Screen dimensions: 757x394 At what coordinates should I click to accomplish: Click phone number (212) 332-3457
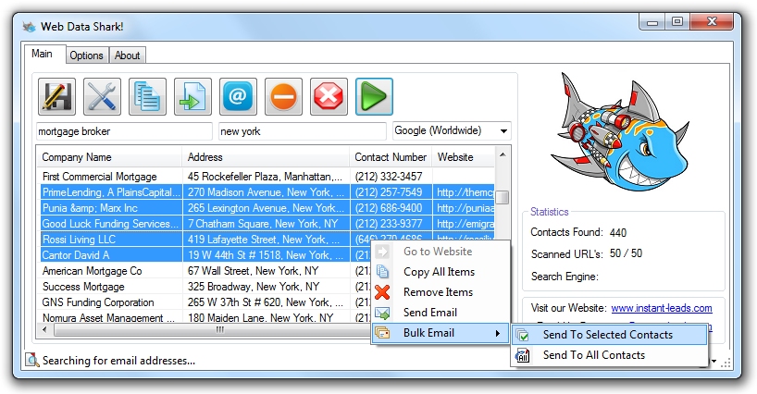coord(389,177)
